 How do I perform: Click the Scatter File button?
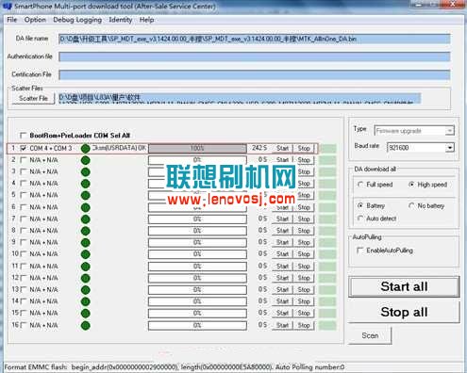click(x=33, y=98)
